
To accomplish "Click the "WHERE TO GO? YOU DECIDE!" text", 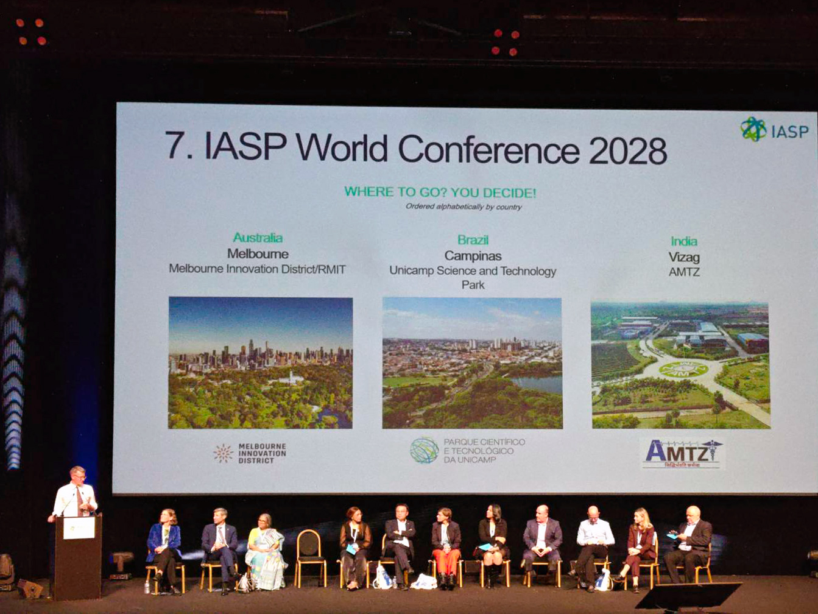I will (440, 192).
